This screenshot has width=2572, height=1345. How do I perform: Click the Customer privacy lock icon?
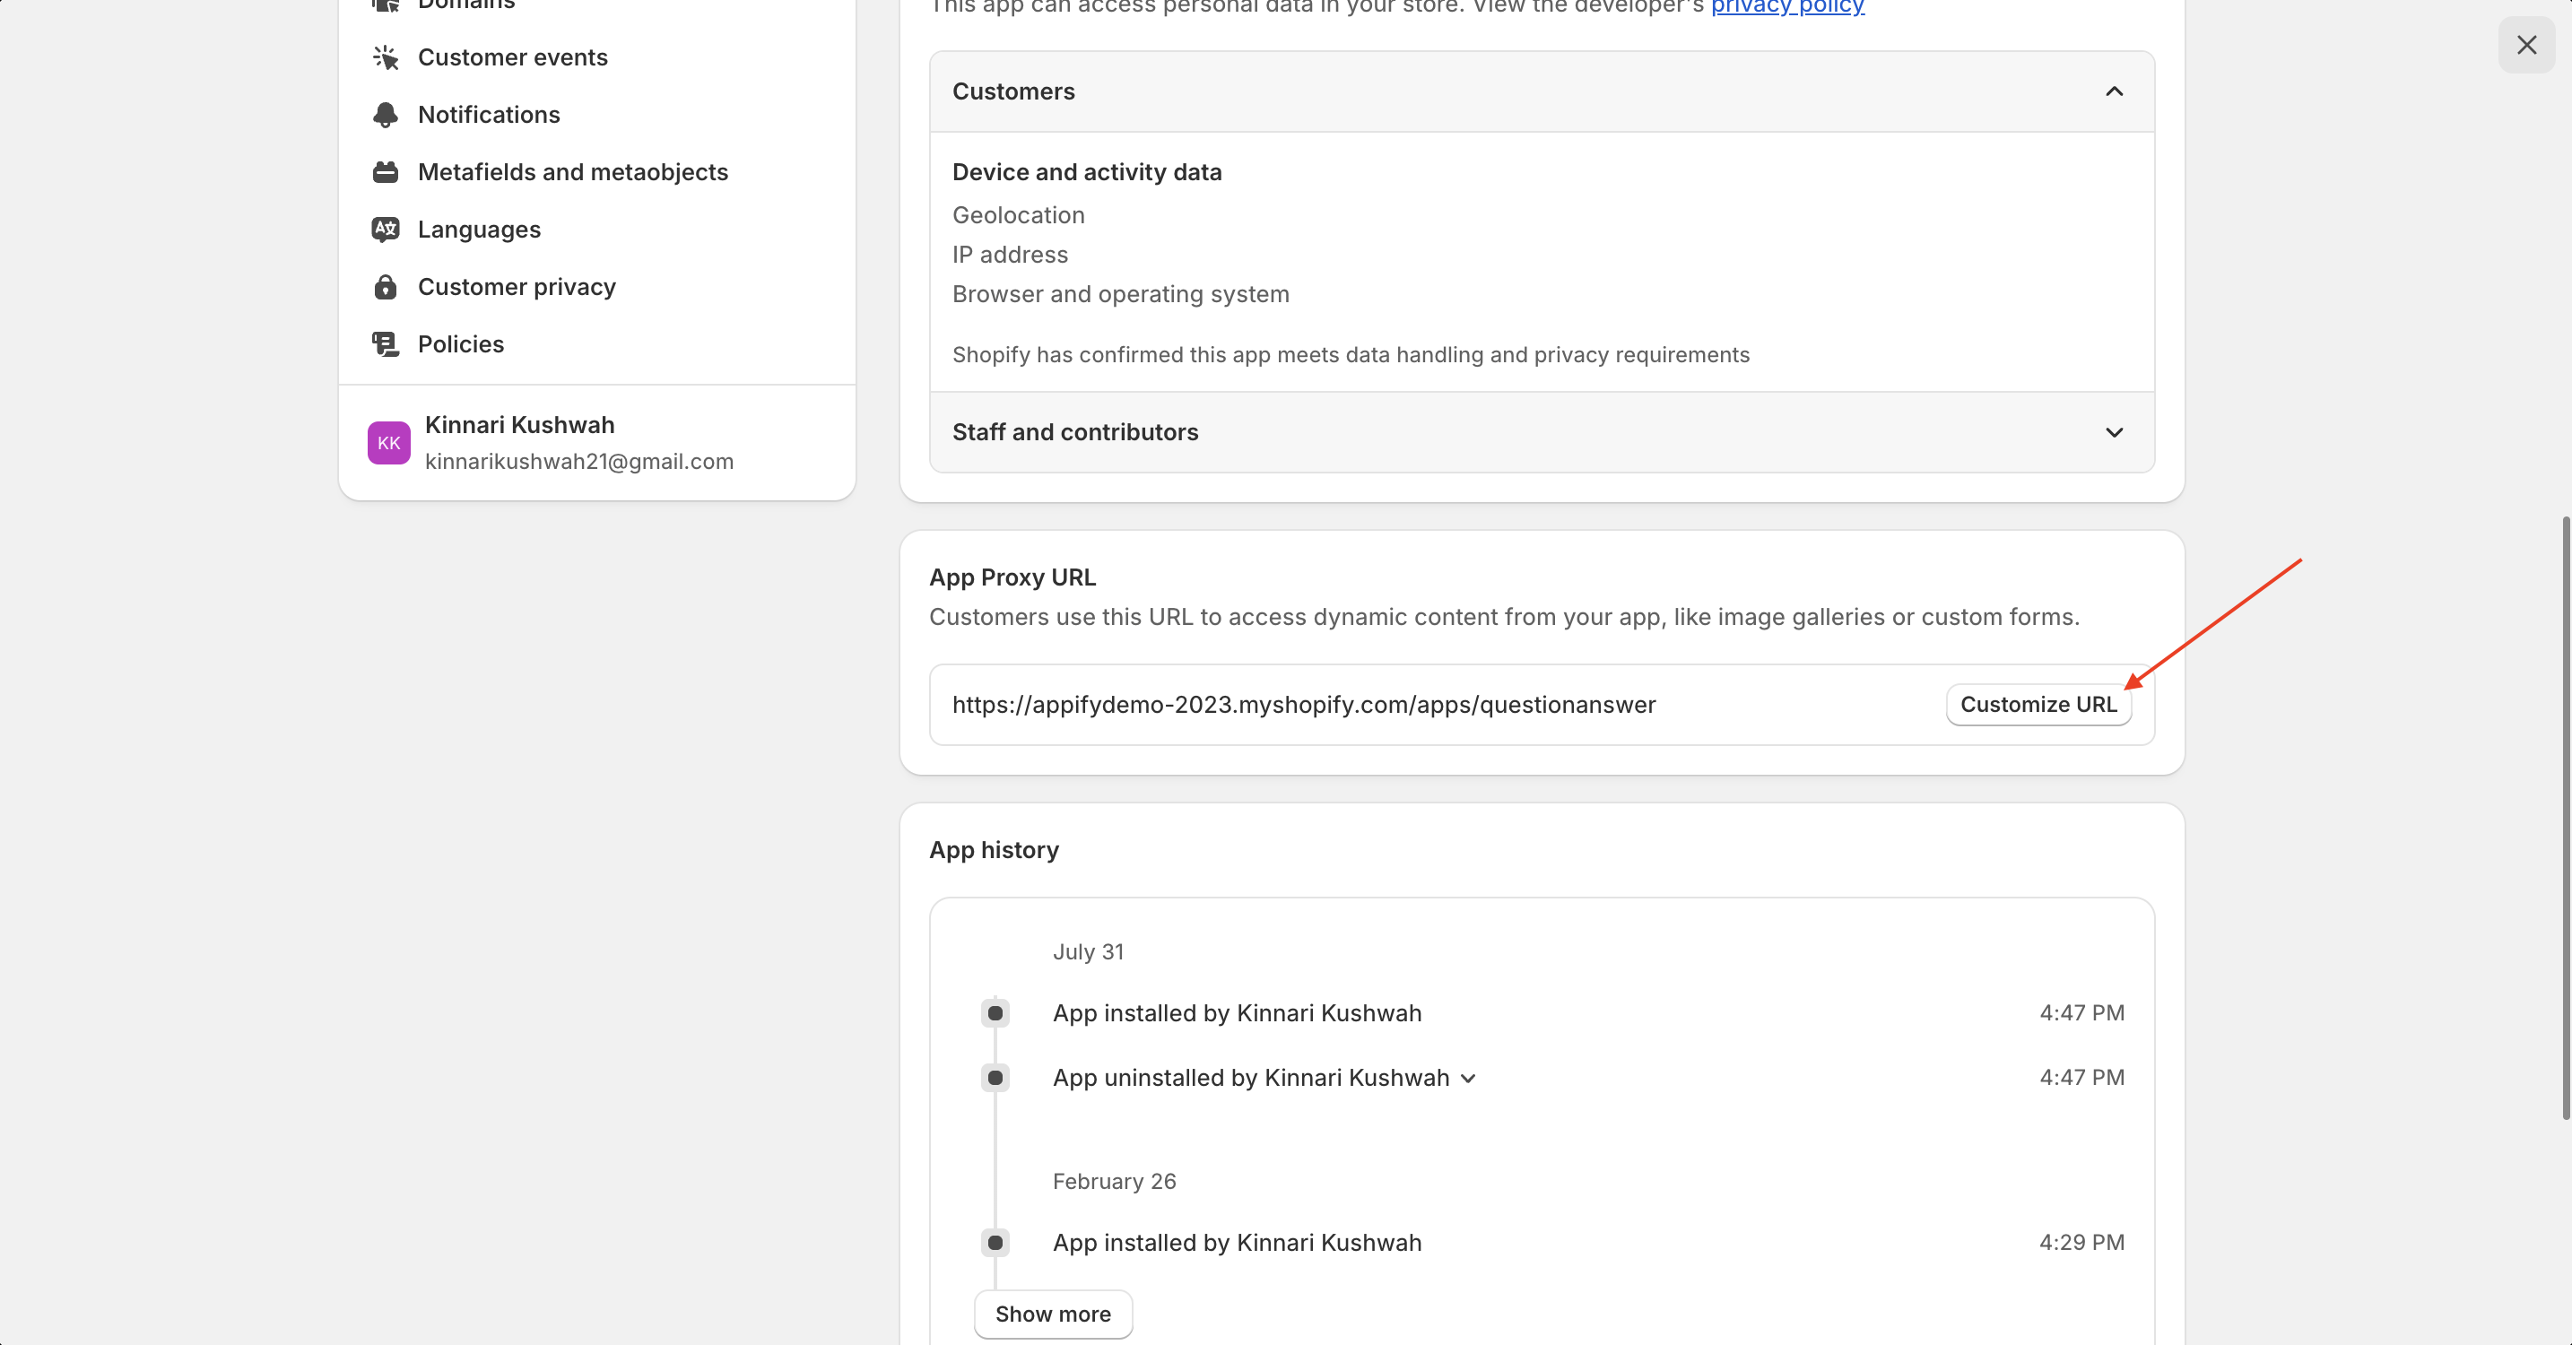(x=386, y=288)
